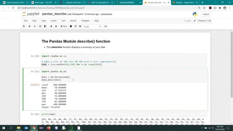Move selected cell down arrow
Screen dimensions: 233x131
pos(56,26)
